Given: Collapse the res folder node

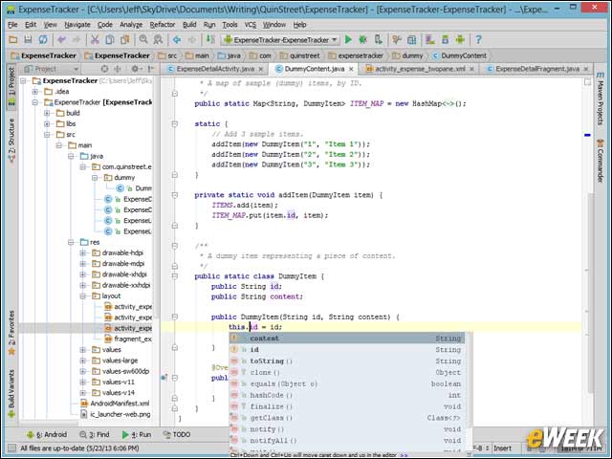Looking at the screenshot, I should pos(71,242).
